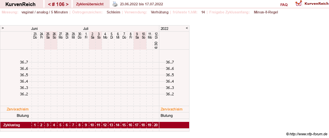The height and width of the screenshot is (138, 329).
Task: Select cycle day 5 cell
Action: pos(60,125)
